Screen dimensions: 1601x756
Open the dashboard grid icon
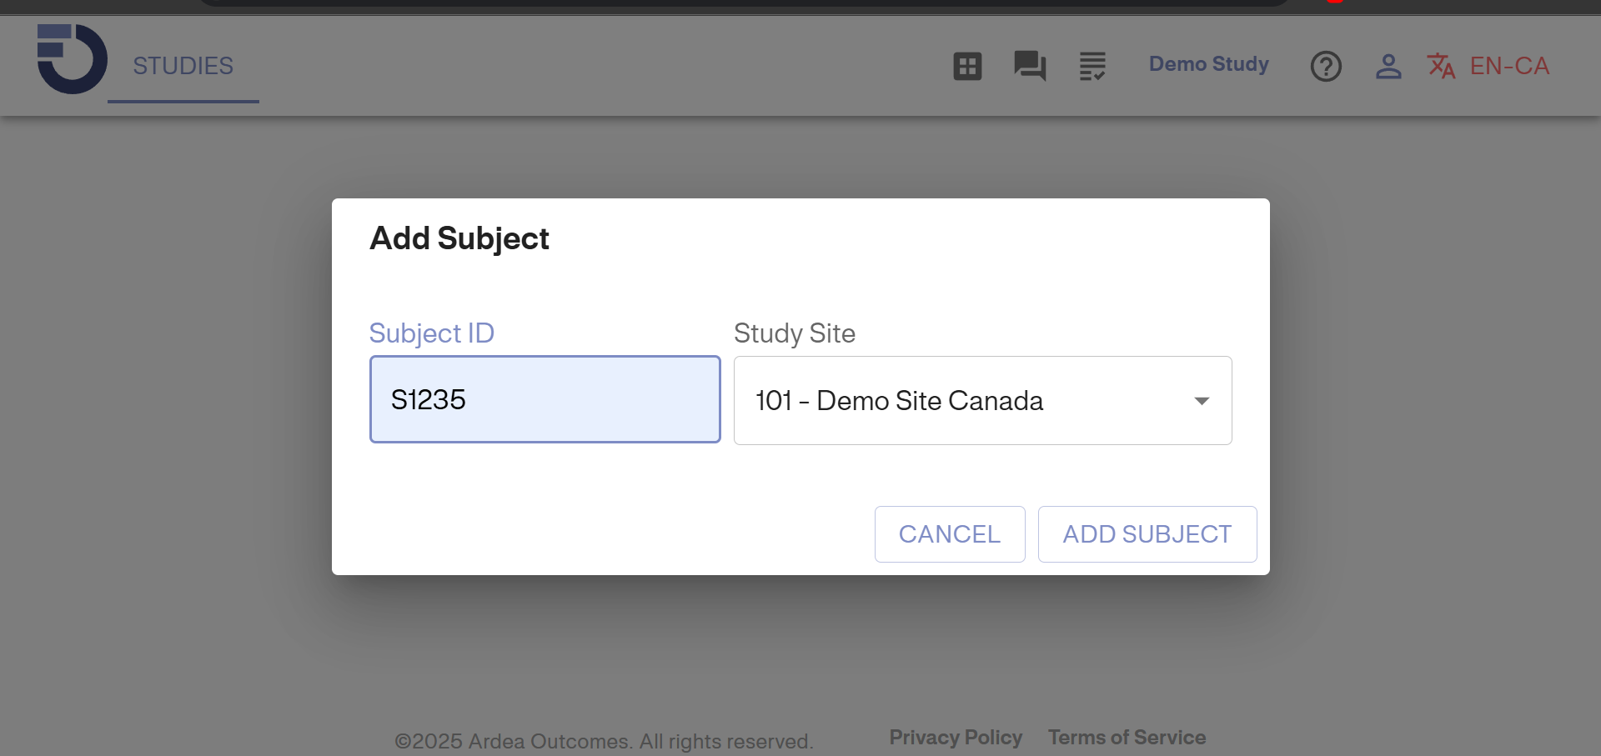point(967,66)
